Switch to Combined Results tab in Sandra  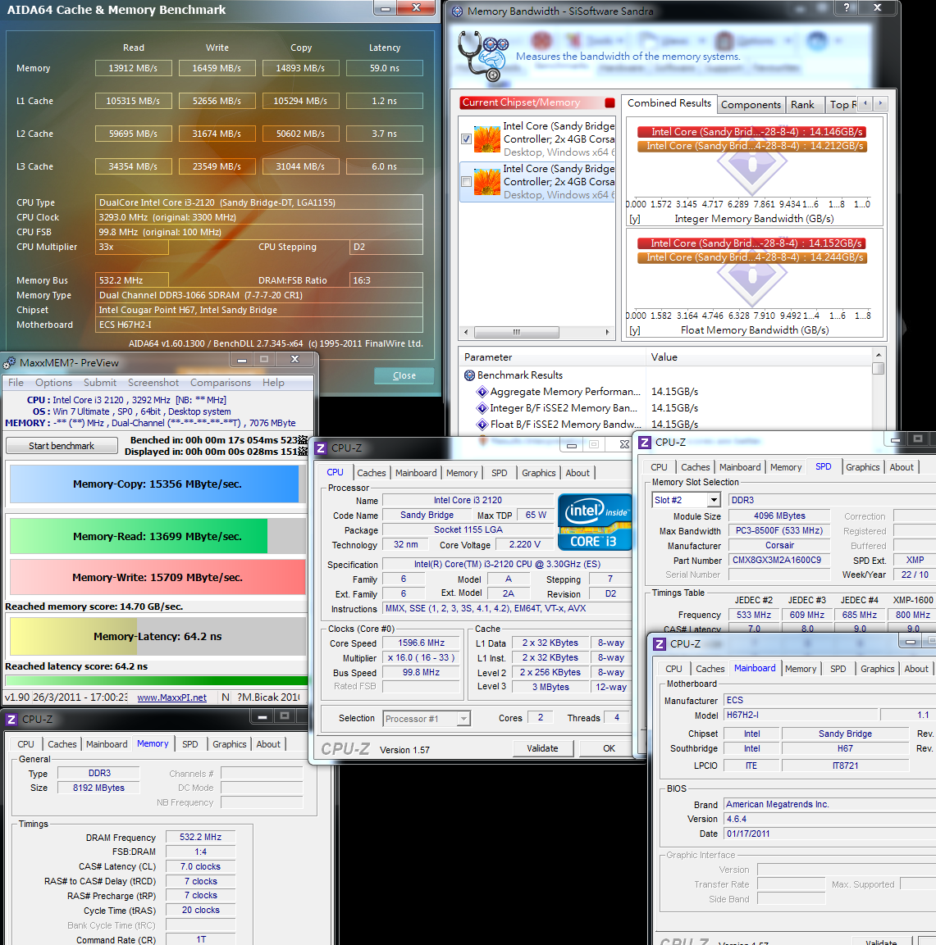669,103
